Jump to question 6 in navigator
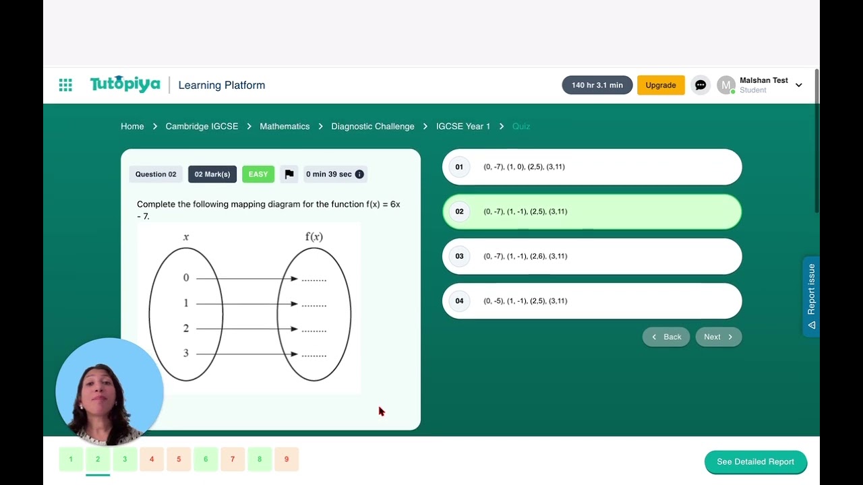The width and height of the screenshot is (863, 485). 206,459
